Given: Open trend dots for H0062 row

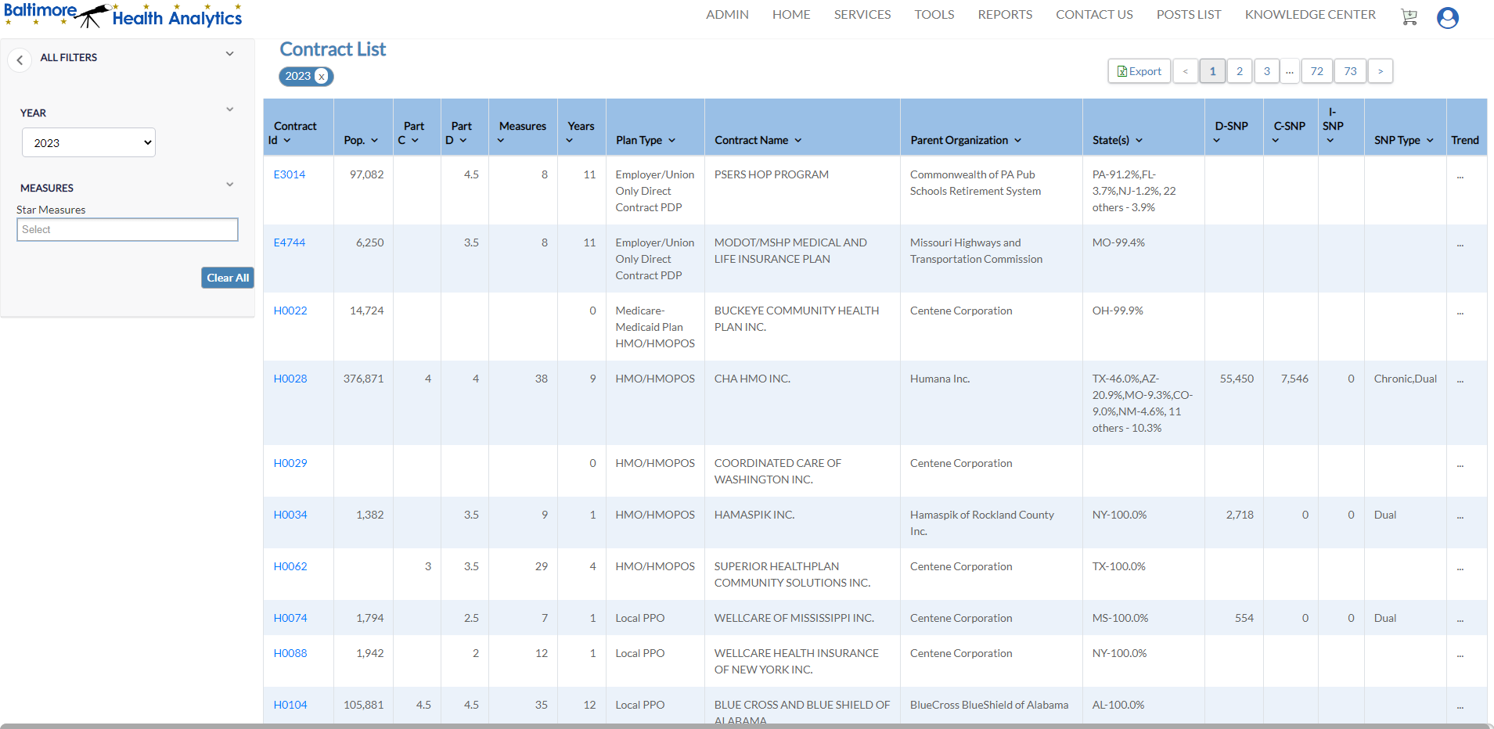Looking at the screenshot, I should click(1460, 567).
